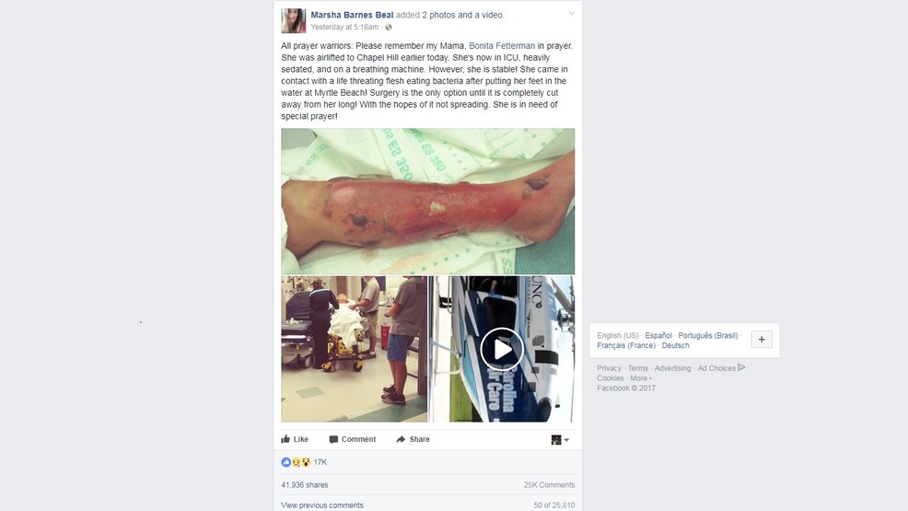This screenshot has height=511, width=908.
Task: Open the 41,936 shares list
Action: 305,485
